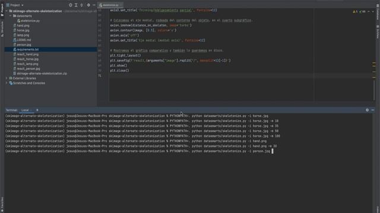Click terminal line ending in hand.png -e 30
The image size is (380, 213).
tap(141, 146)
